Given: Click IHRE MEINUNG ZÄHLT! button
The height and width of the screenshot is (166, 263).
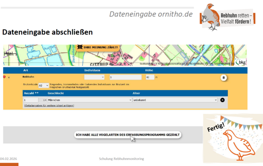Looking at the screenshot, I should 98,47.
